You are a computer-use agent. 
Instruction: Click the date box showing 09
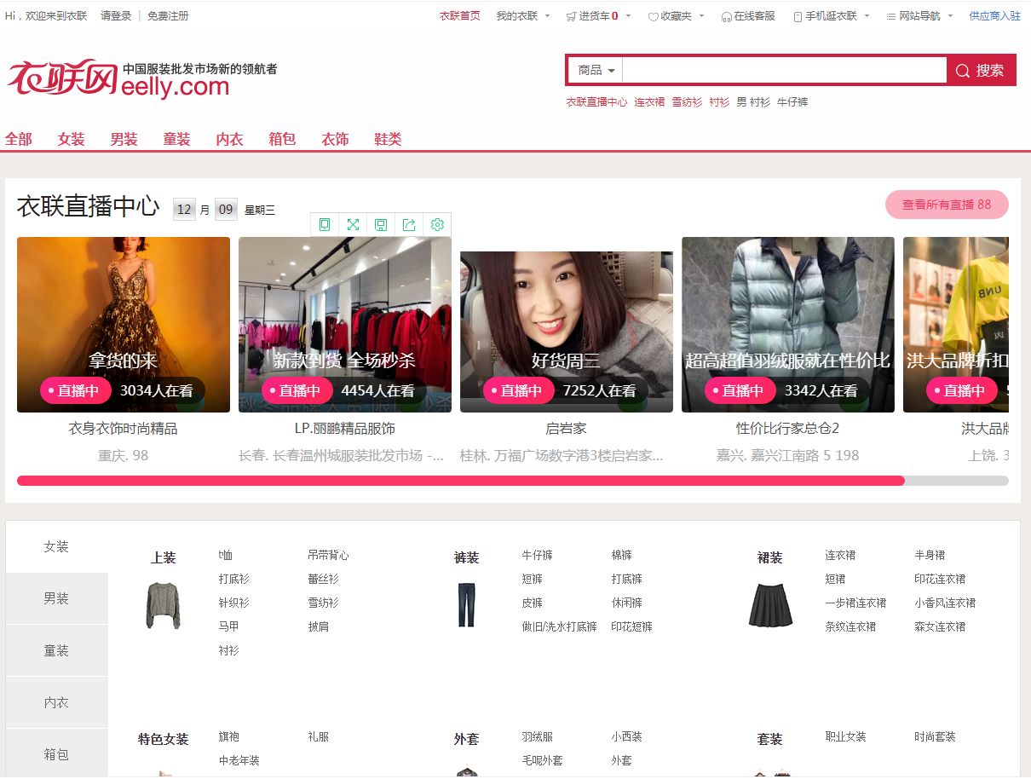226,210
